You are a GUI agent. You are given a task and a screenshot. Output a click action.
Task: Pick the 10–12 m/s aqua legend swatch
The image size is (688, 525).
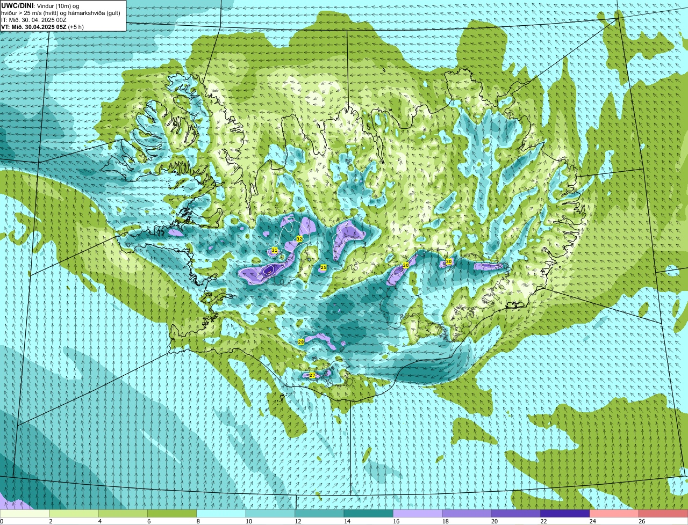tap(270, 513)
